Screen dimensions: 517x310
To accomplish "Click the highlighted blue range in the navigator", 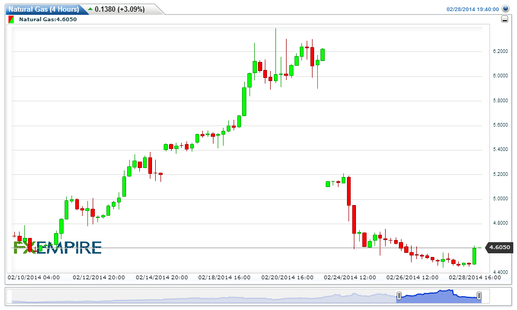I will pyautogui.click(x=439, y=296).
